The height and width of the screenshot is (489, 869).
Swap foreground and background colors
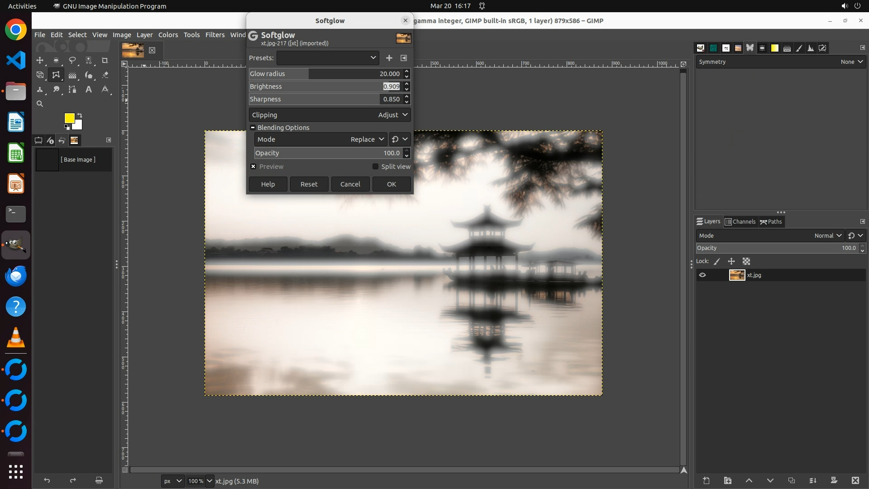pyautogui.click(x=80, y=115)
